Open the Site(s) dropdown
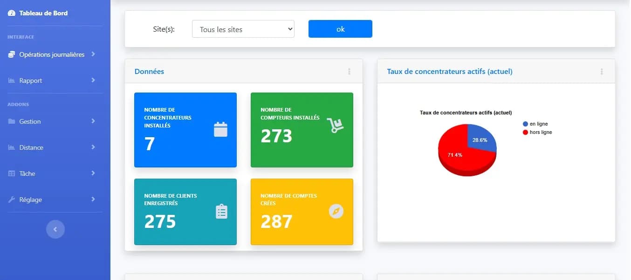 243,29
